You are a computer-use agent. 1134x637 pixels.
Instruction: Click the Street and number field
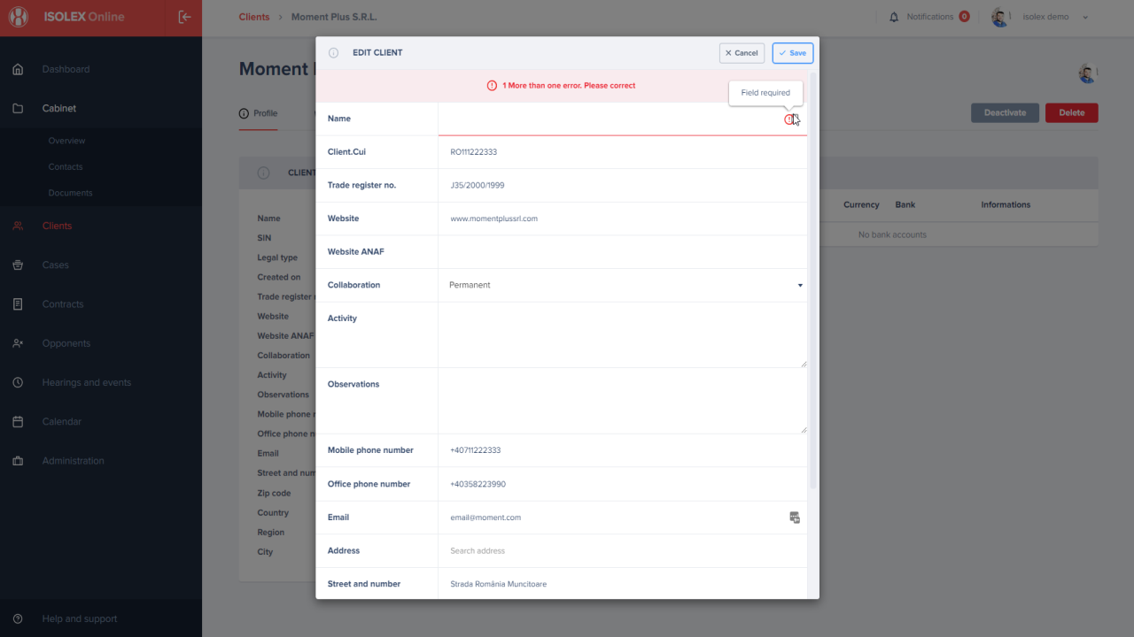tap(623, 584)
